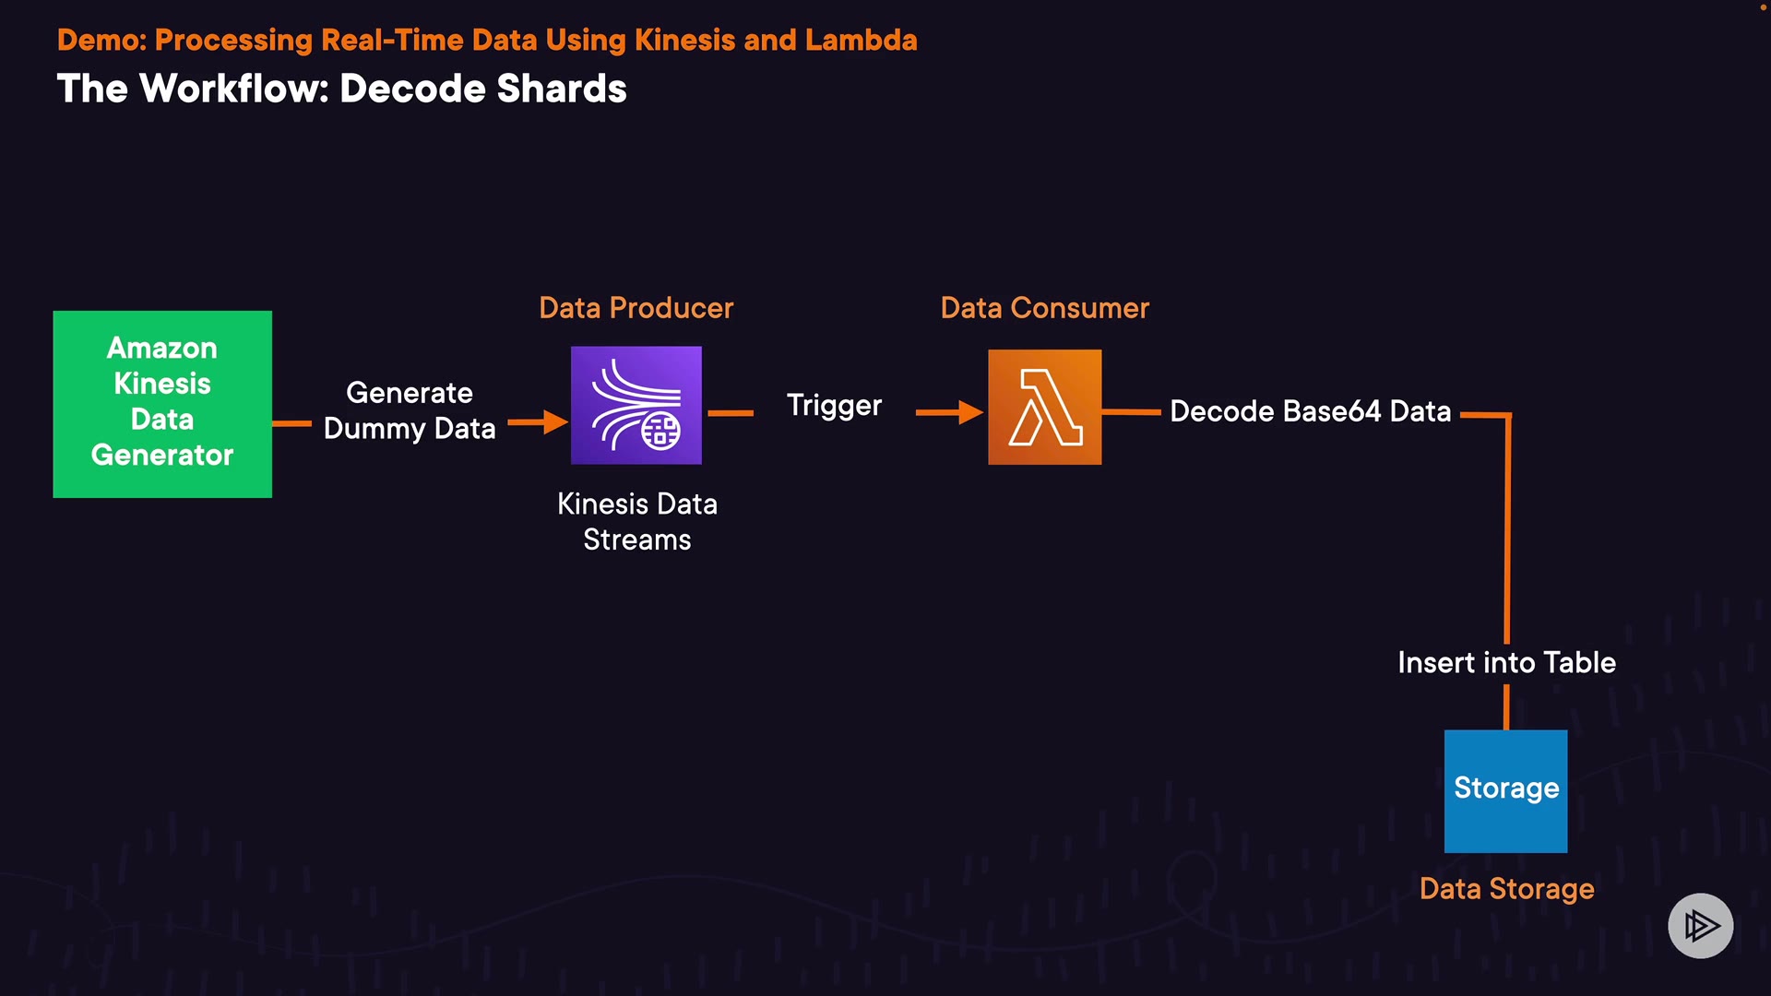1771x996 pixels.
Task: Click the 'Decode Base64 Data' label
Action: pyautogui.click(x=1310, y=411)
